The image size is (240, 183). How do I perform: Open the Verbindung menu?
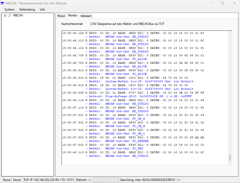pos(27,10)
